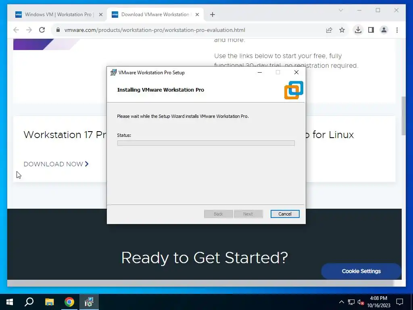
Task: Share this page icon in address bar
Action: (x=329, y=30)
